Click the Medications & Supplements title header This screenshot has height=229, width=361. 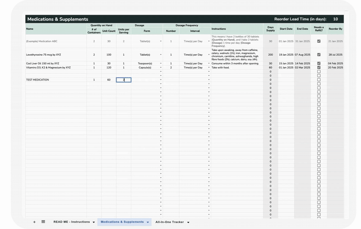tap(58, 19)
